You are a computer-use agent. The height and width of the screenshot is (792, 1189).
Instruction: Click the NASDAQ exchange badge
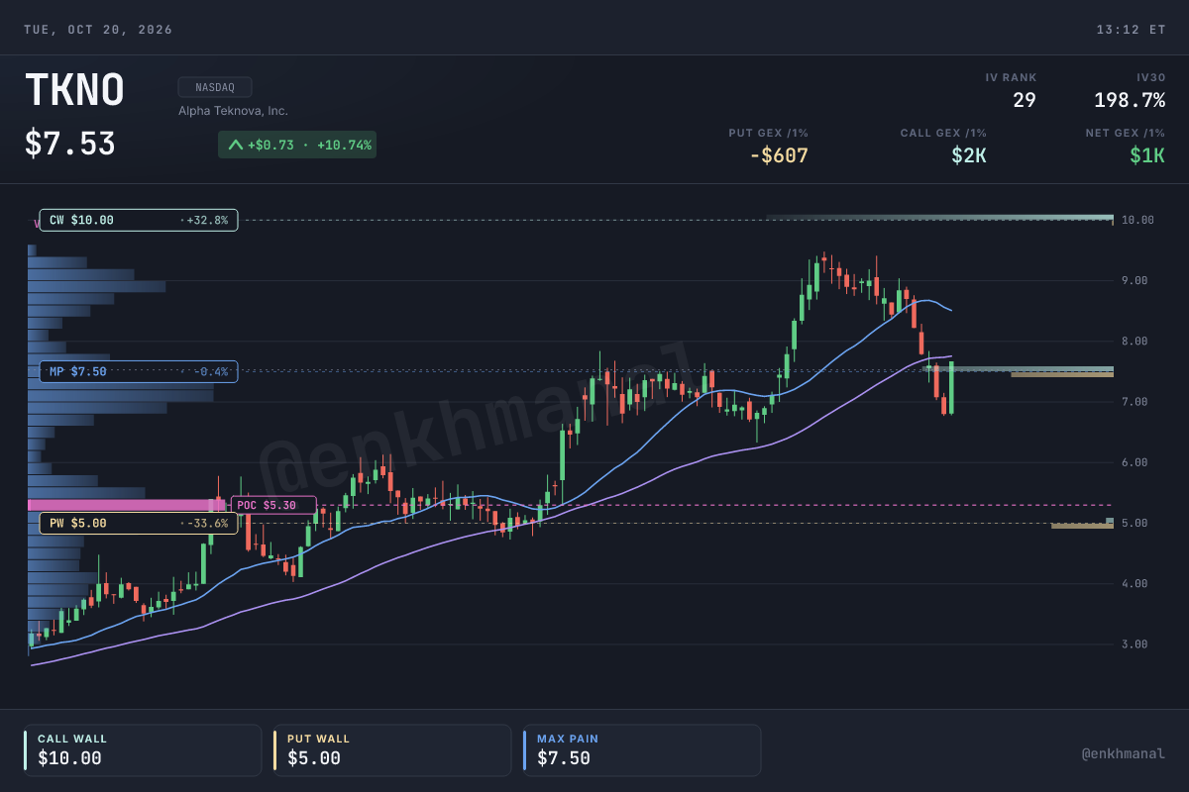coord(215,87)
